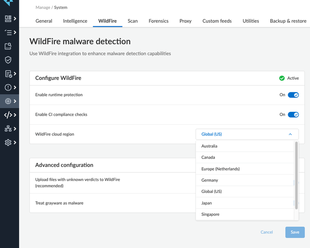The image size is (310, 248).
Task: Open the shield defend sidebar icon
Action: 8,60
